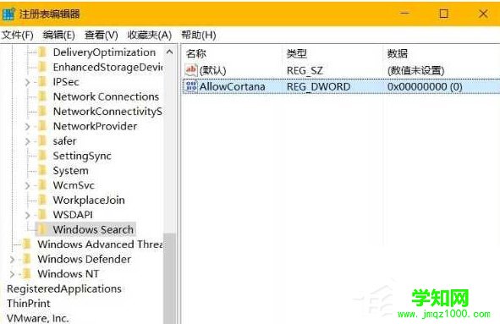Sort by the 类型 column header
The image size is (500, 324).
tap(297, 53)
